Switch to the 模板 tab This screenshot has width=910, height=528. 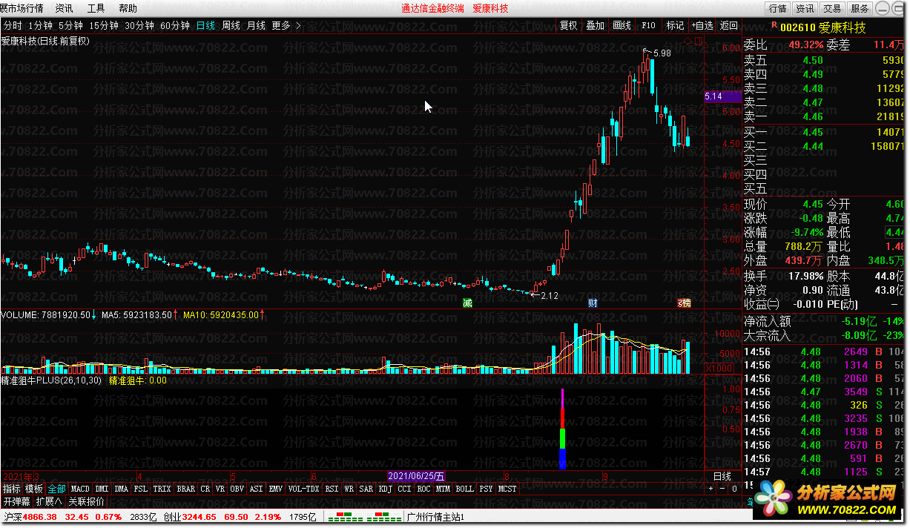[x=34, y=489]
